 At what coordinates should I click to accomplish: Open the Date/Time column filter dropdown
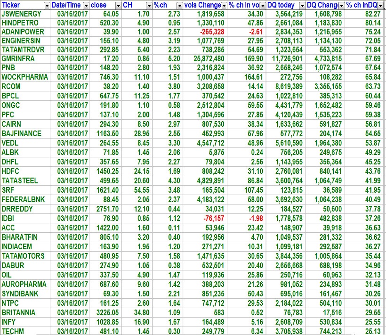click(x=85, y=6)
